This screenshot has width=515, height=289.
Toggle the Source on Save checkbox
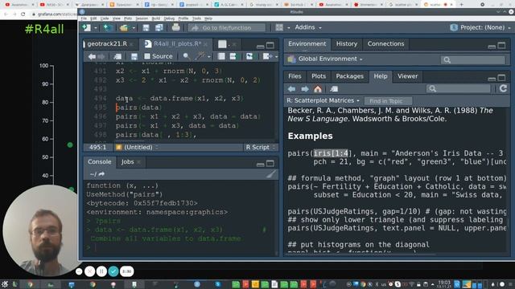[x=147, y=56]
